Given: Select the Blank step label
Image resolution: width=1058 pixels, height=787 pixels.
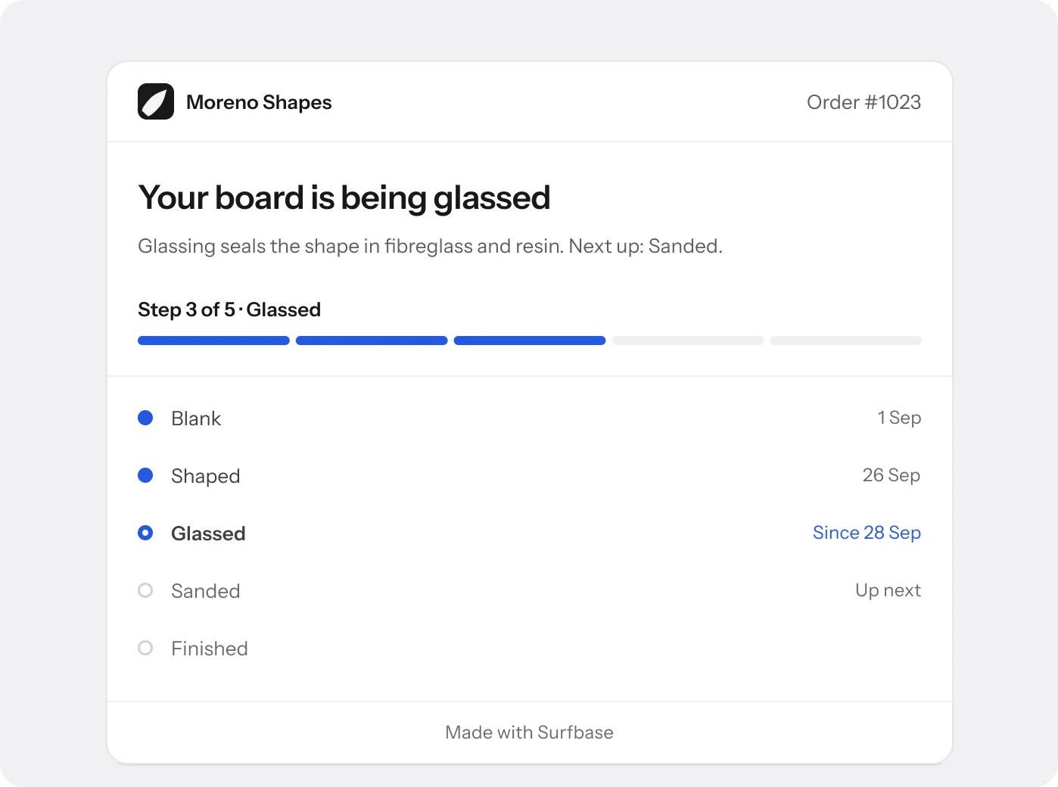Looking at the screenshot, I should pyautogui.click(x=196, y=418).
